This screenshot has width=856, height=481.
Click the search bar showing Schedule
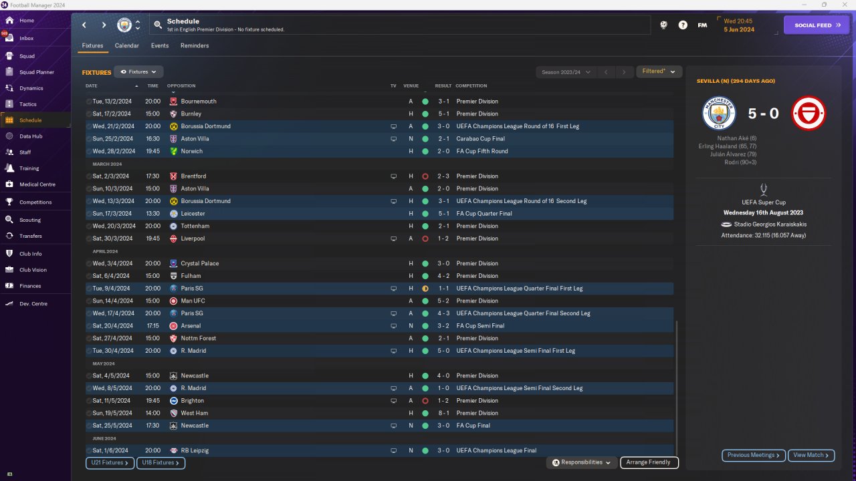pos(400,25)
